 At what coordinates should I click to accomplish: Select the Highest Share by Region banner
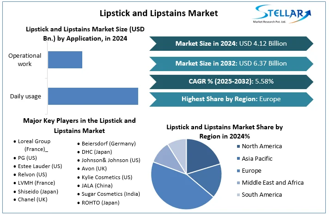coord(231,99)
